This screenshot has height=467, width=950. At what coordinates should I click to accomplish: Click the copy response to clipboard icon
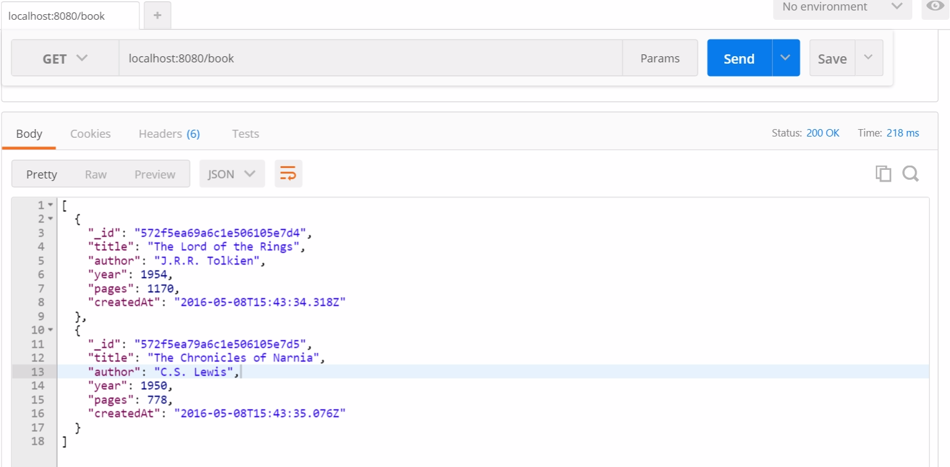tap(883, 174)
